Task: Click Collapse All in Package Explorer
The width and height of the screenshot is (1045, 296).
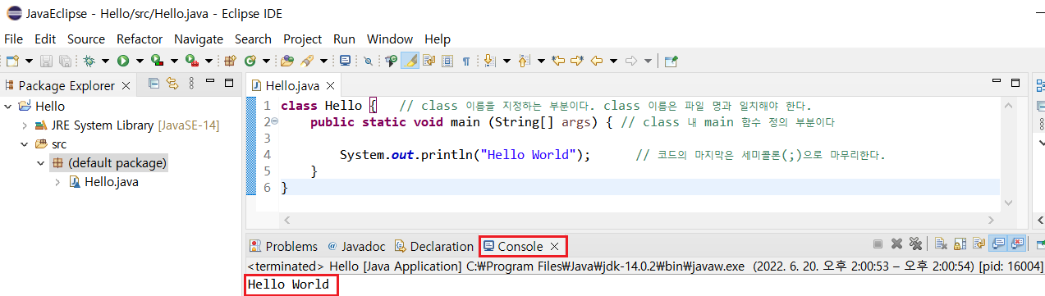Action: point(154,83)
